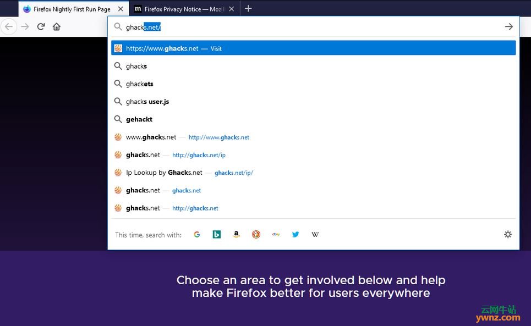Click search icon beside 'gehackt' suggestion
The width and height of the screenshot is (531, 326).
pyautogui.click(x=118, y=119)
